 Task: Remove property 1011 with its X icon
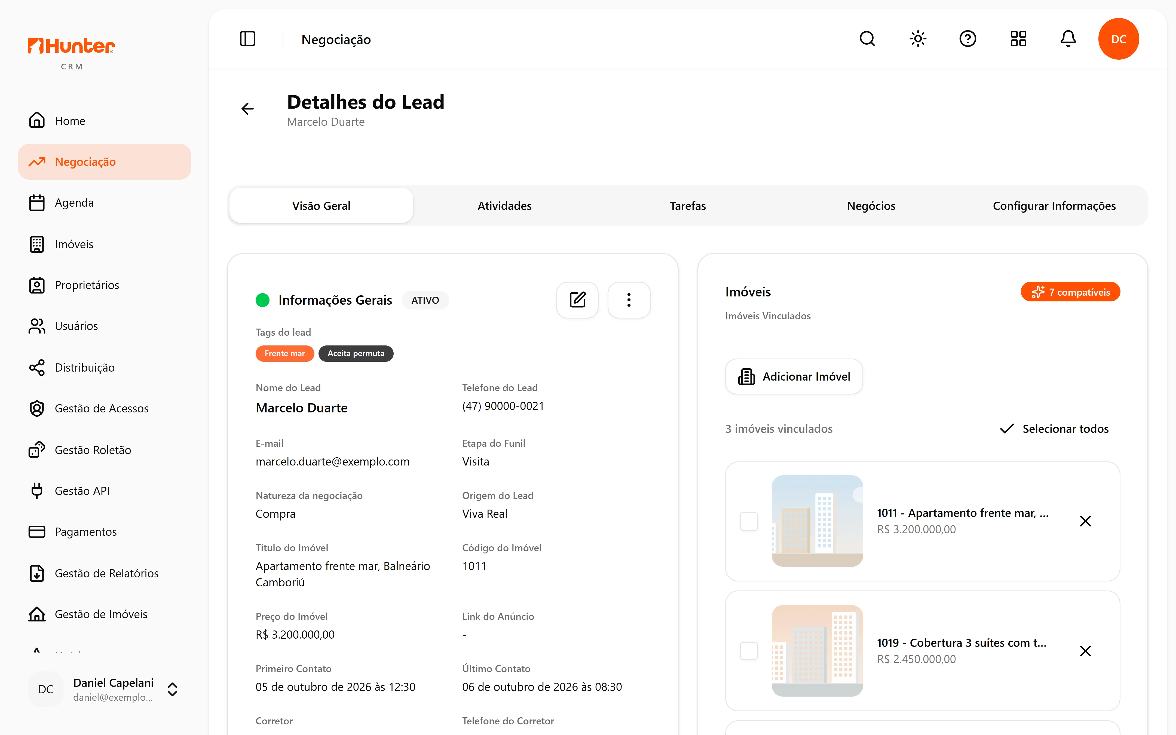(x=1085, y=521)
